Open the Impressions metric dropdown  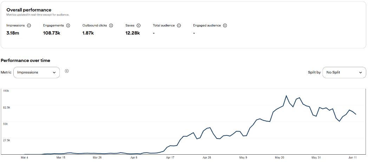pos(37,72)
